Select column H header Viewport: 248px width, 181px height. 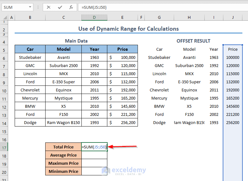click(189, 18)
